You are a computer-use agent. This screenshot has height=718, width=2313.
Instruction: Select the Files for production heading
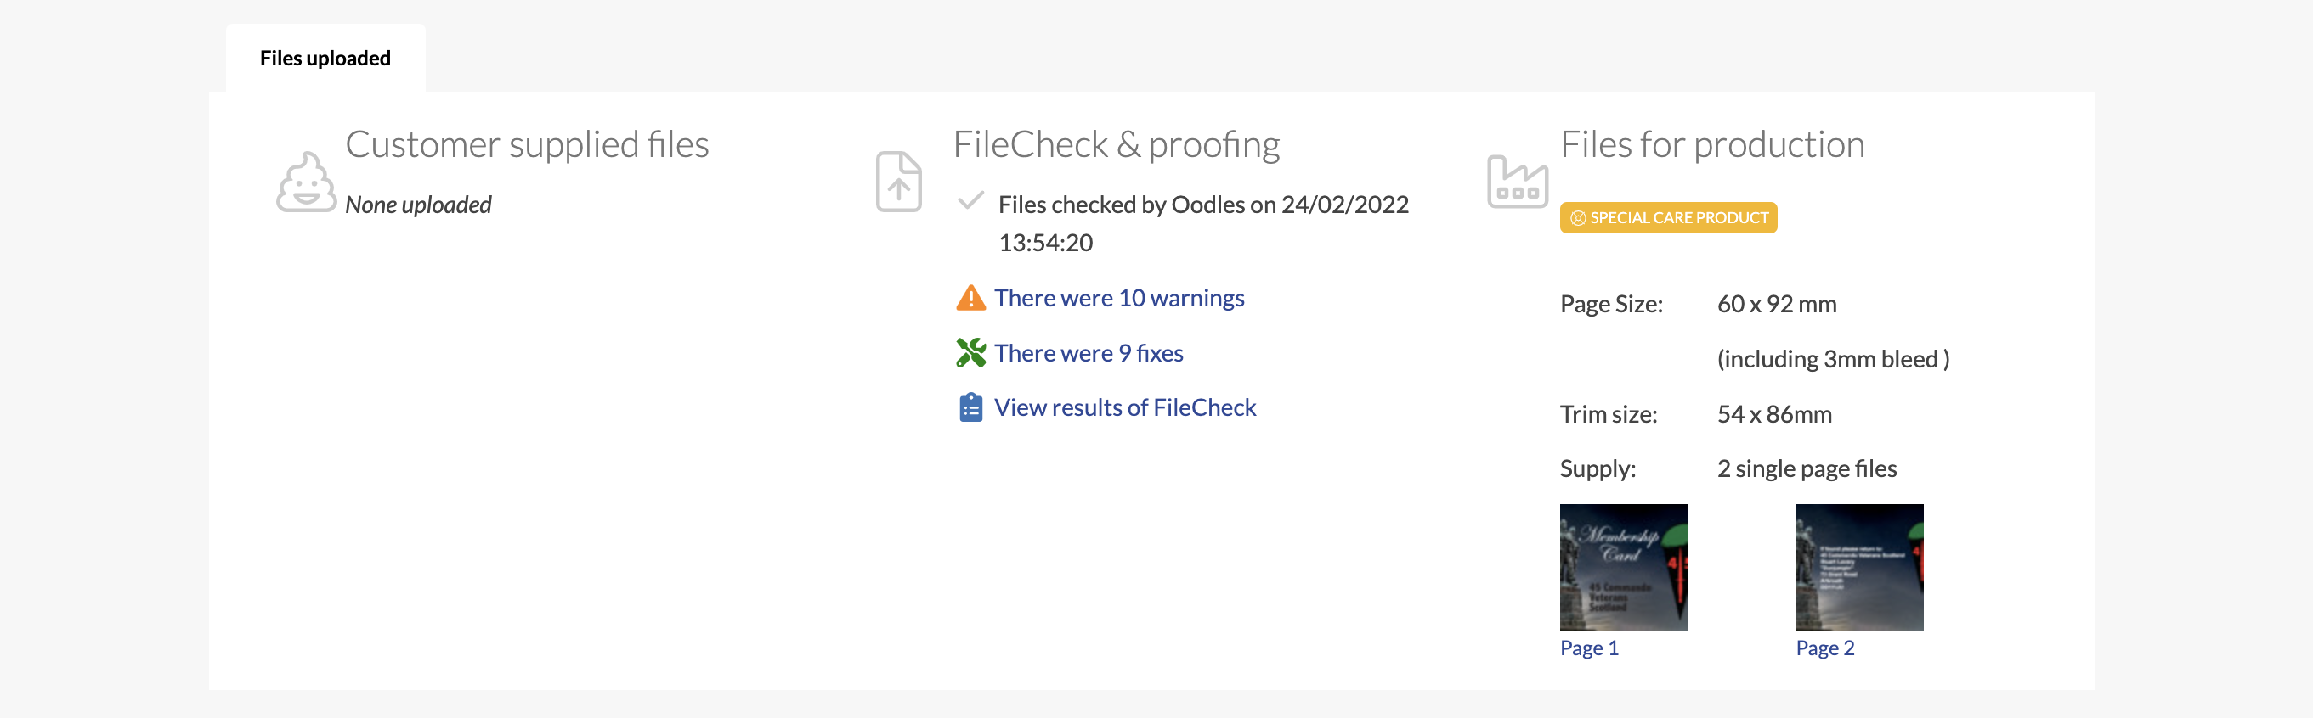tap(1712, 144)
